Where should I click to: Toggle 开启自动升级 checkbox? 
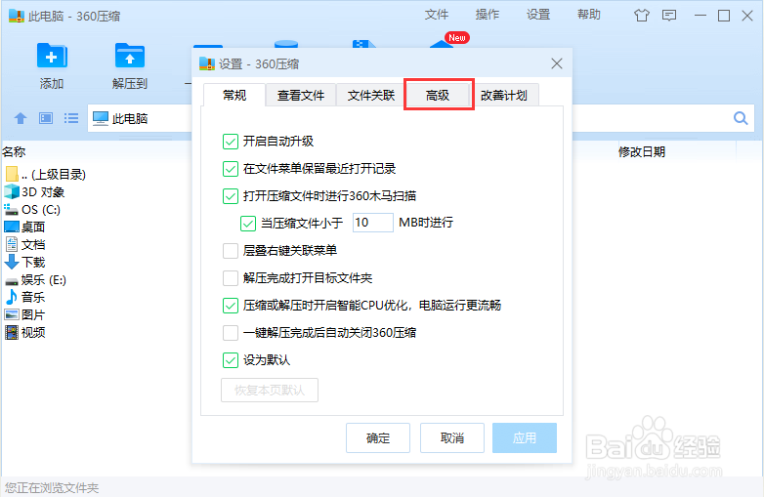(x=230, y=142)
